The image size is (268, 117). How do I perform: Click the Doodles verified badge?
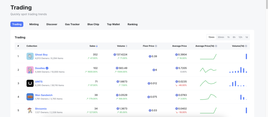[47, 68]
